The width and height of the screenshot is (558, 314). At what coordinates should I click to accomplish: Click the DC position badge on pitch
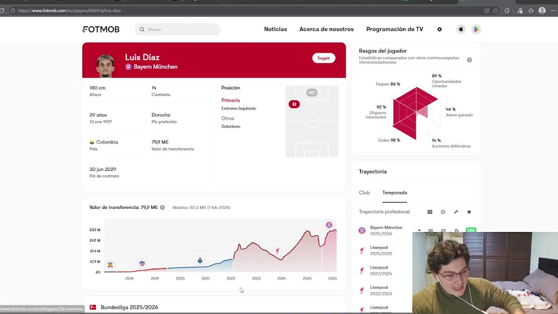(312, 92)
